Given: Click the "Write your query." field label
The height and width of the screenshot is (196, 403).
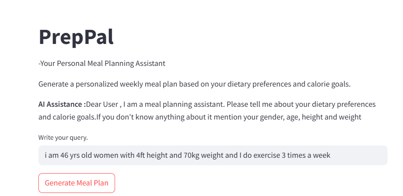Looking at the screenshot, I should tap(63, 138).
